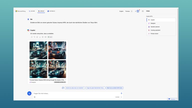Open the top-left generated Subaru image

[x=38, y=50]
